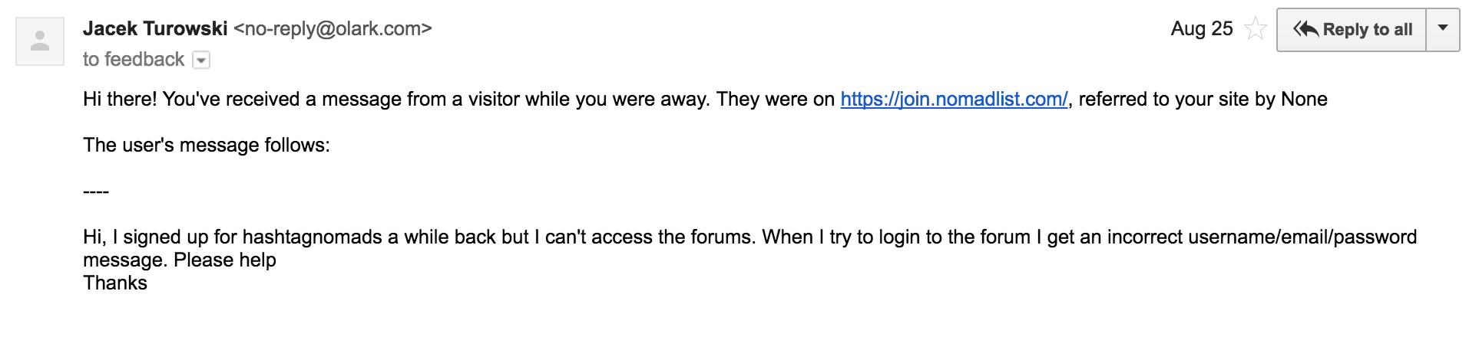This screenshot has width=1479, height=337.
Task: Click the "Reply to all" button label
Action: tap(1367, 29)
